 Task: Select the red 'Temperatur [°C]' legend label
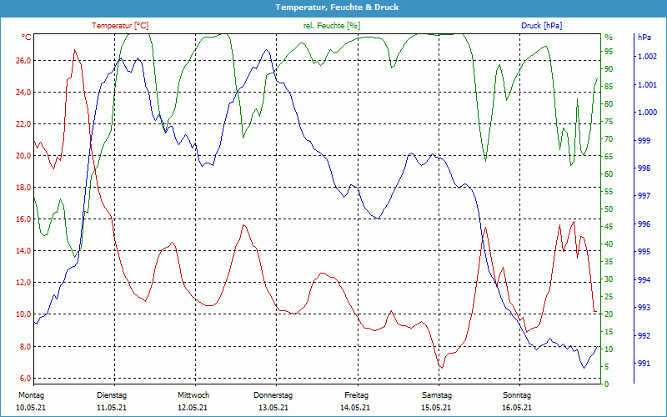[120, 26]
